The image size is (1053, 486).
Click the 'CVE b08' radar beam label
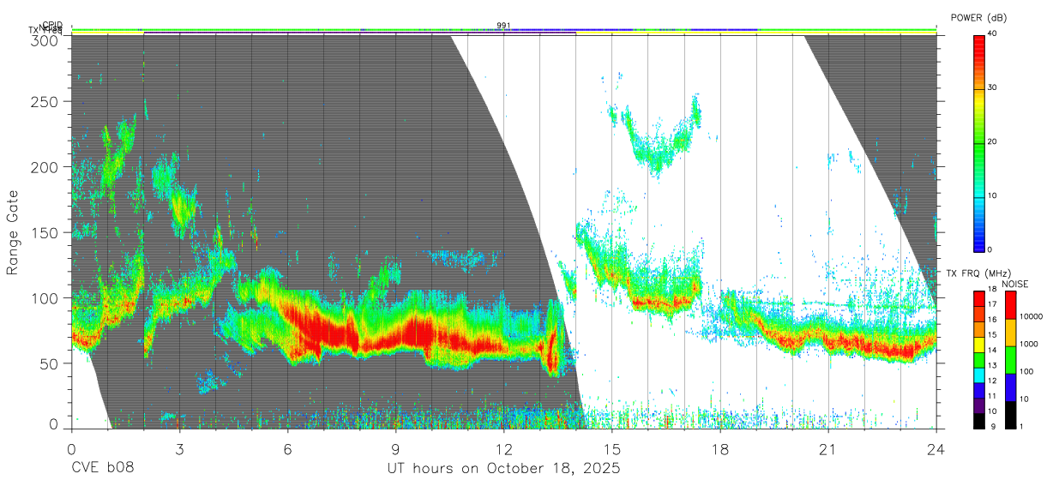102,469
